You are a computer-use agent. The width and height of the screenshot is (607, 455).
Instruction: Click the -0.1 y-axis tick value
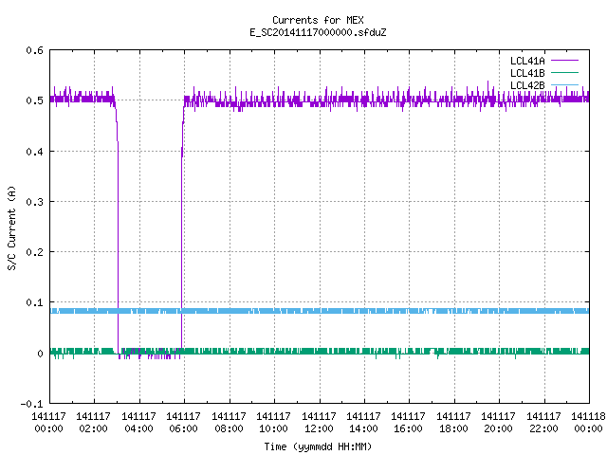(31, 404)
